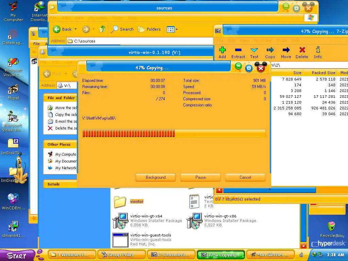Click scroll down arrow in virtio window

pyautogui.click(x=303, y=245)
